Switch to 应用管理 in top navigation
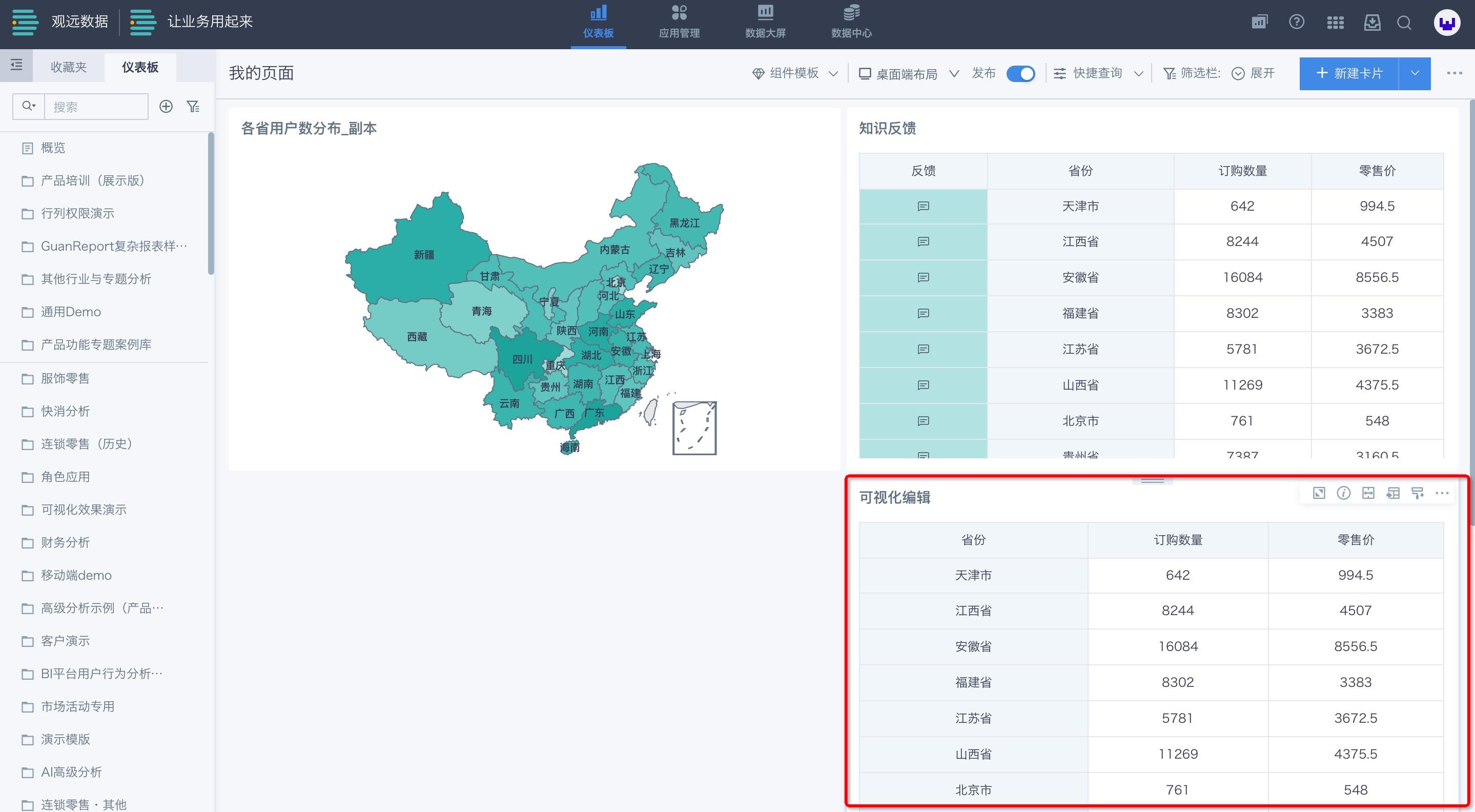This screenshot has width=1475, height=812. pos(679,23)
